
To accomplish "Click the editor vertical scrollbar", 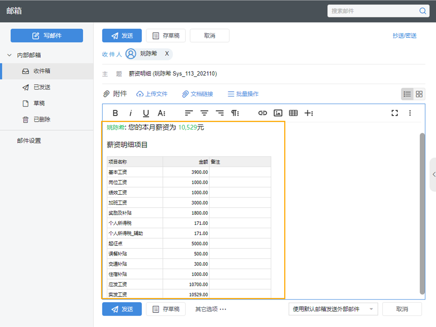I will coord(422,214).
